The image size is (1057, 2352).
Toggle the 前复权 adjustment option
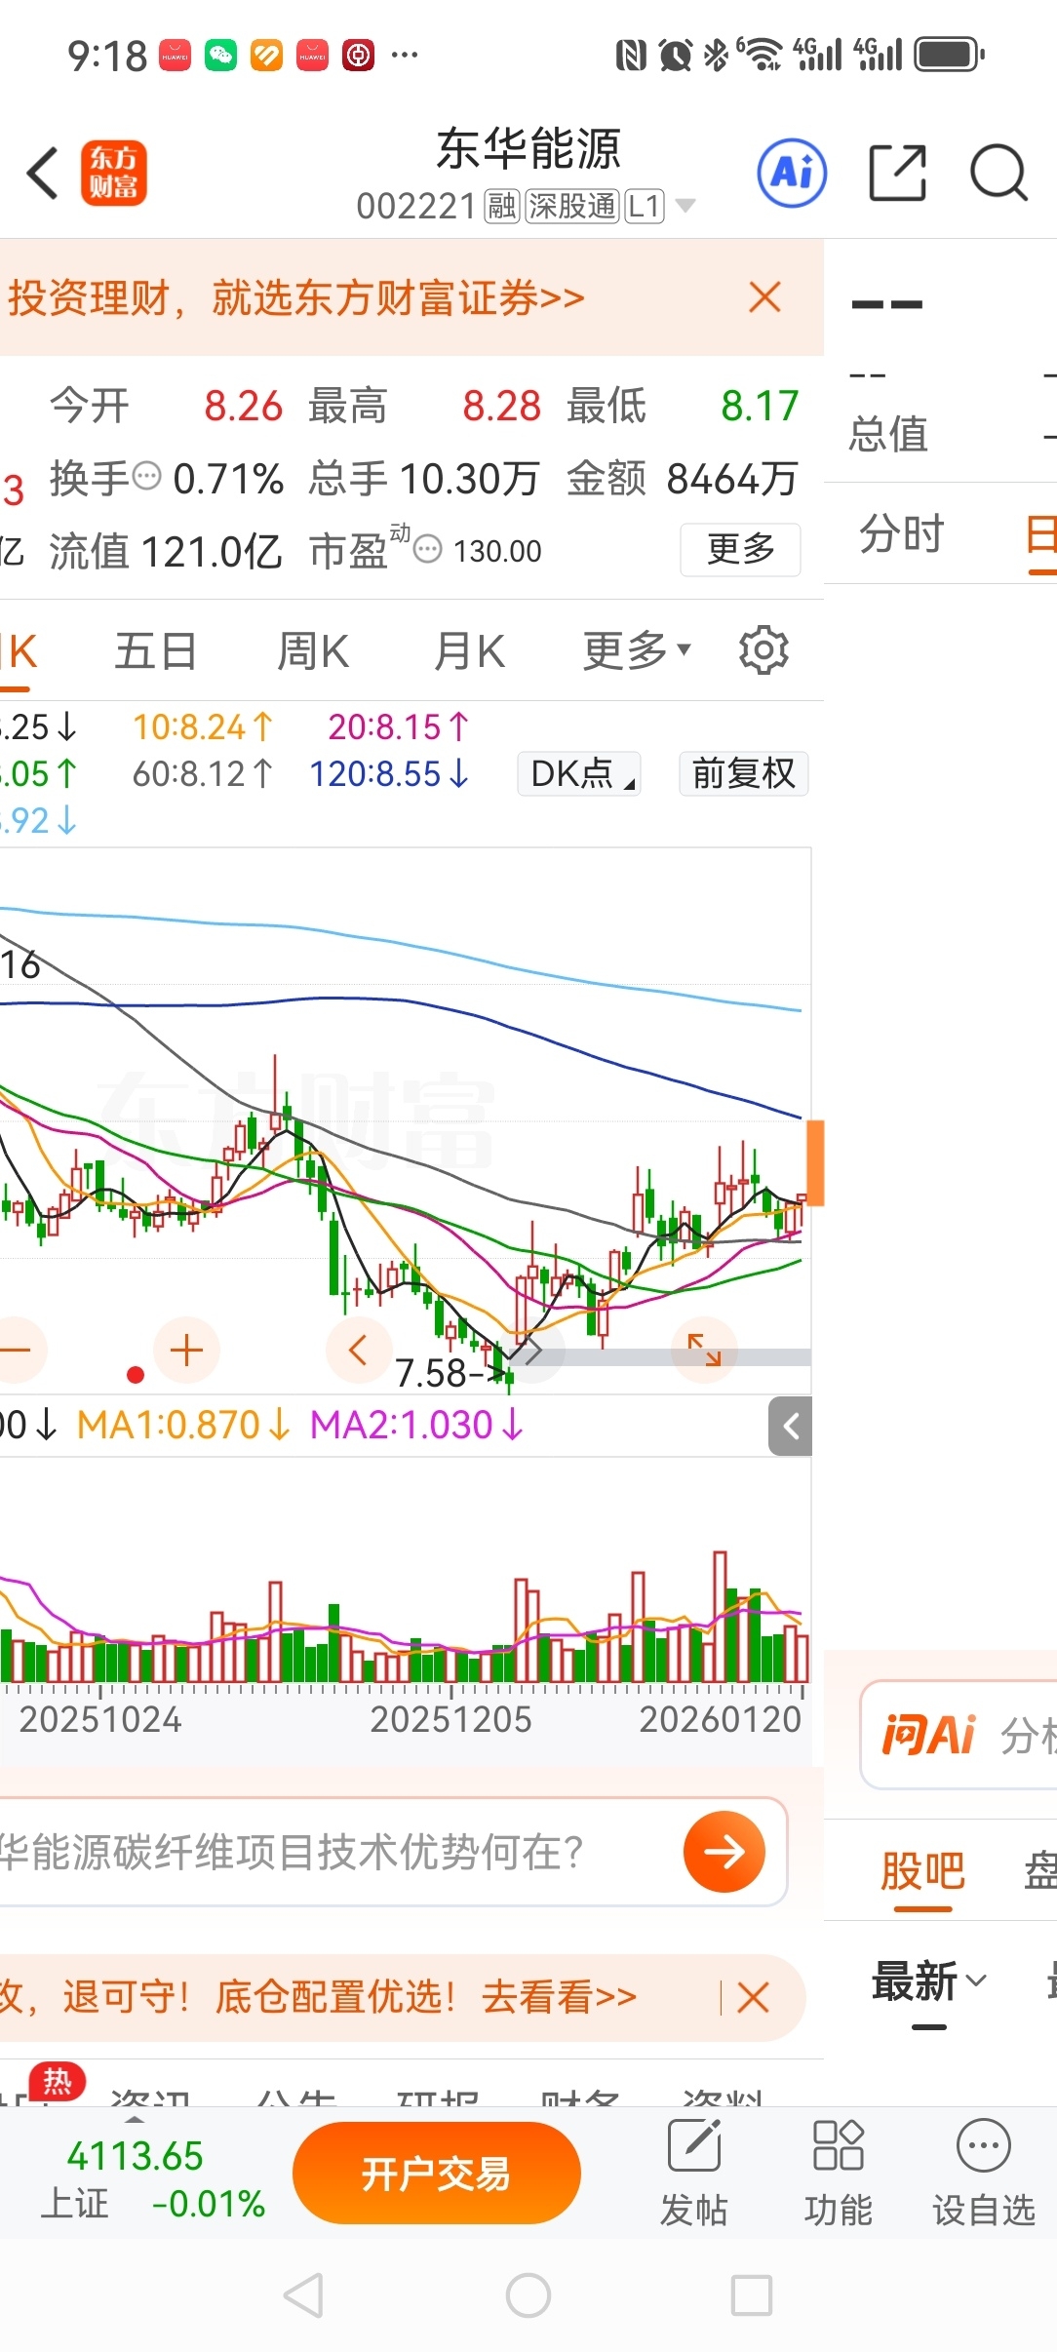click(744, 773)
